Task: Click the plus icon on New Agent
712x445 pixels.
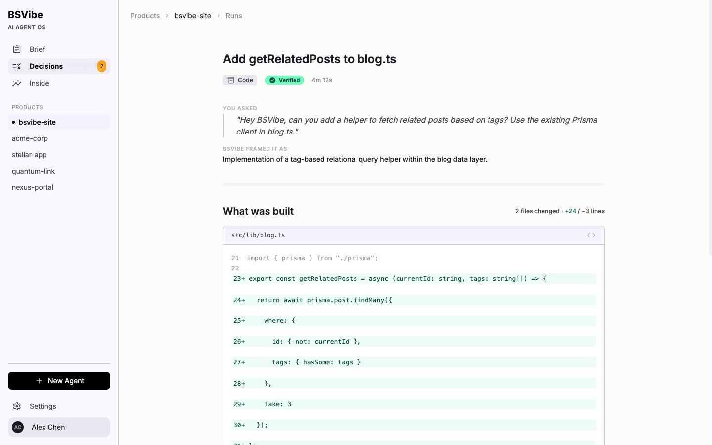Action: point(39,381)
